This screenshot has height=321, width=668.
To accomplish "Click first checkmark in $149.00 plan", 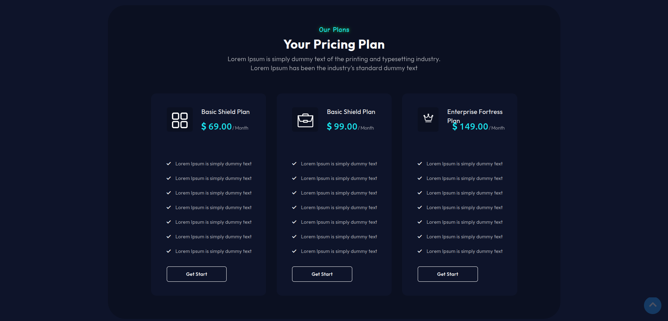I will point(420,164).
